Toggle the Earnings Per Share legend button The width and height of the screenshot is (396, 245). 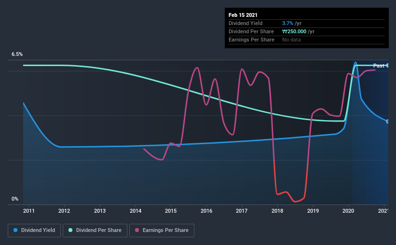click(162, 231)
